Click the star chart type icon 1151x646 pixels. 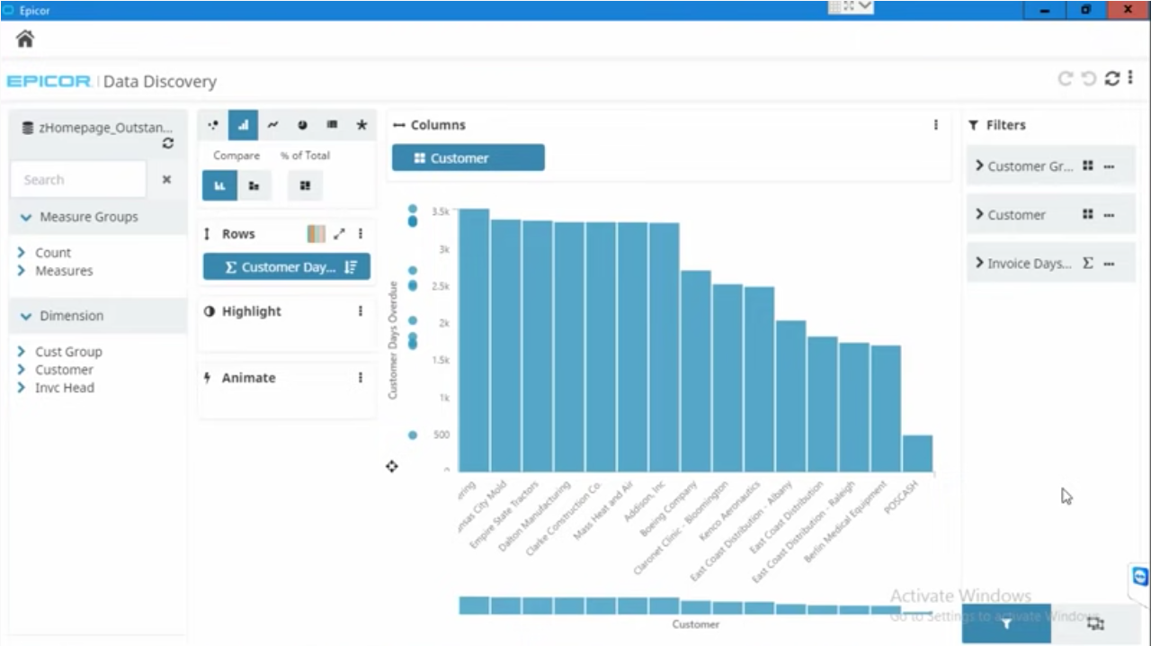[x=361, y=125]
